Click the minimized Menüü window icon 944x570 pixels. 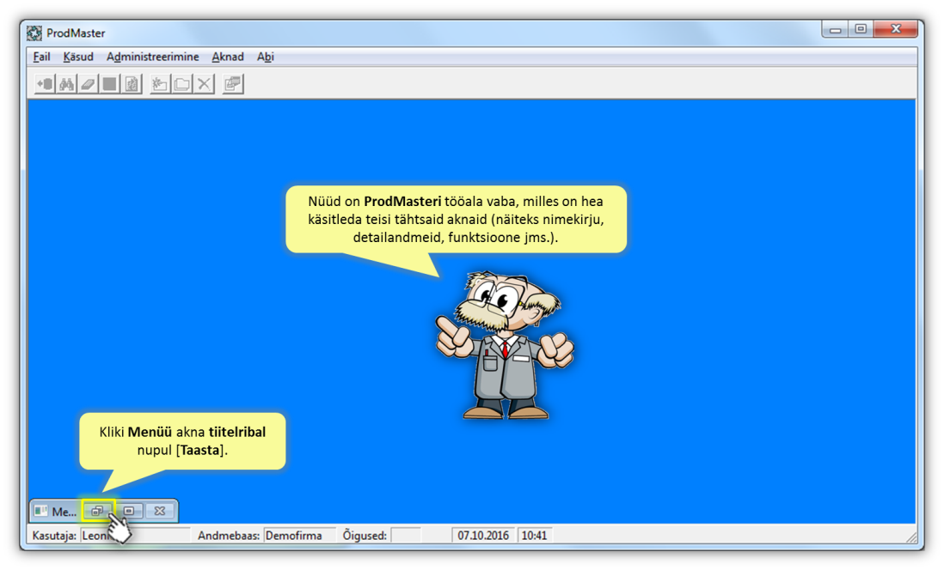click(41, 511)
